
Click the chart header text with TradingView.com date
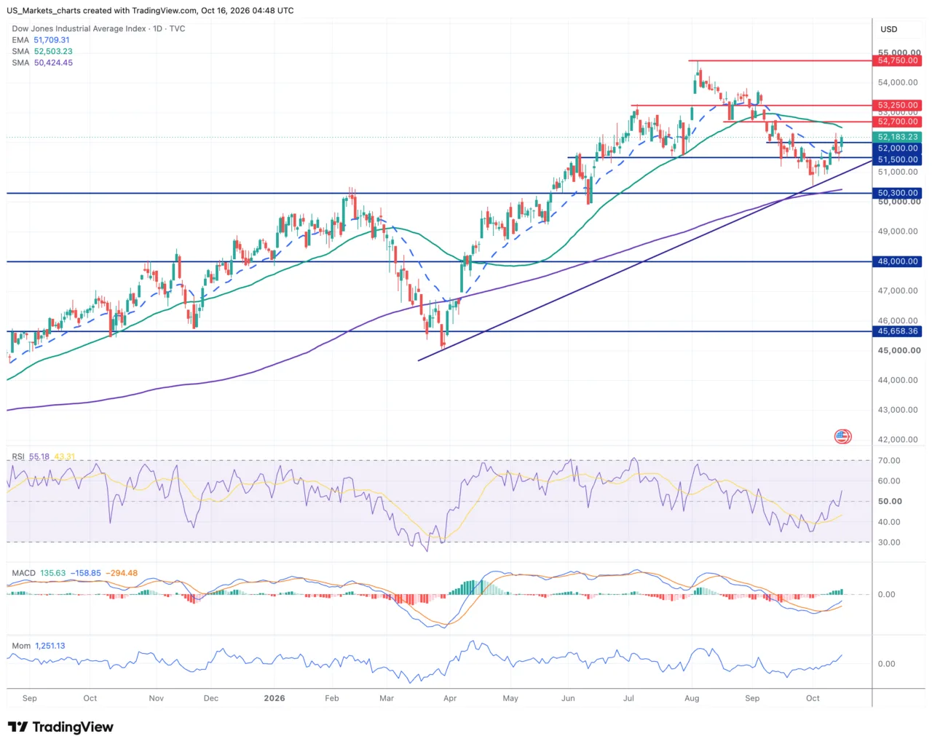pyautogui.click(x=151, y=11)
